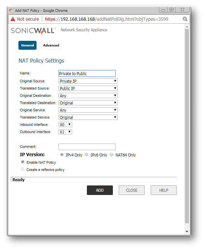Viewport: 205px width, 250px height.
Task: Select the General tab
Action: point(27,45)
